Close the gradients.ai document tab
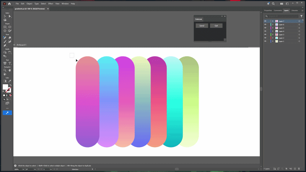This screenshot has height=172, width=306. pos(48,9)
